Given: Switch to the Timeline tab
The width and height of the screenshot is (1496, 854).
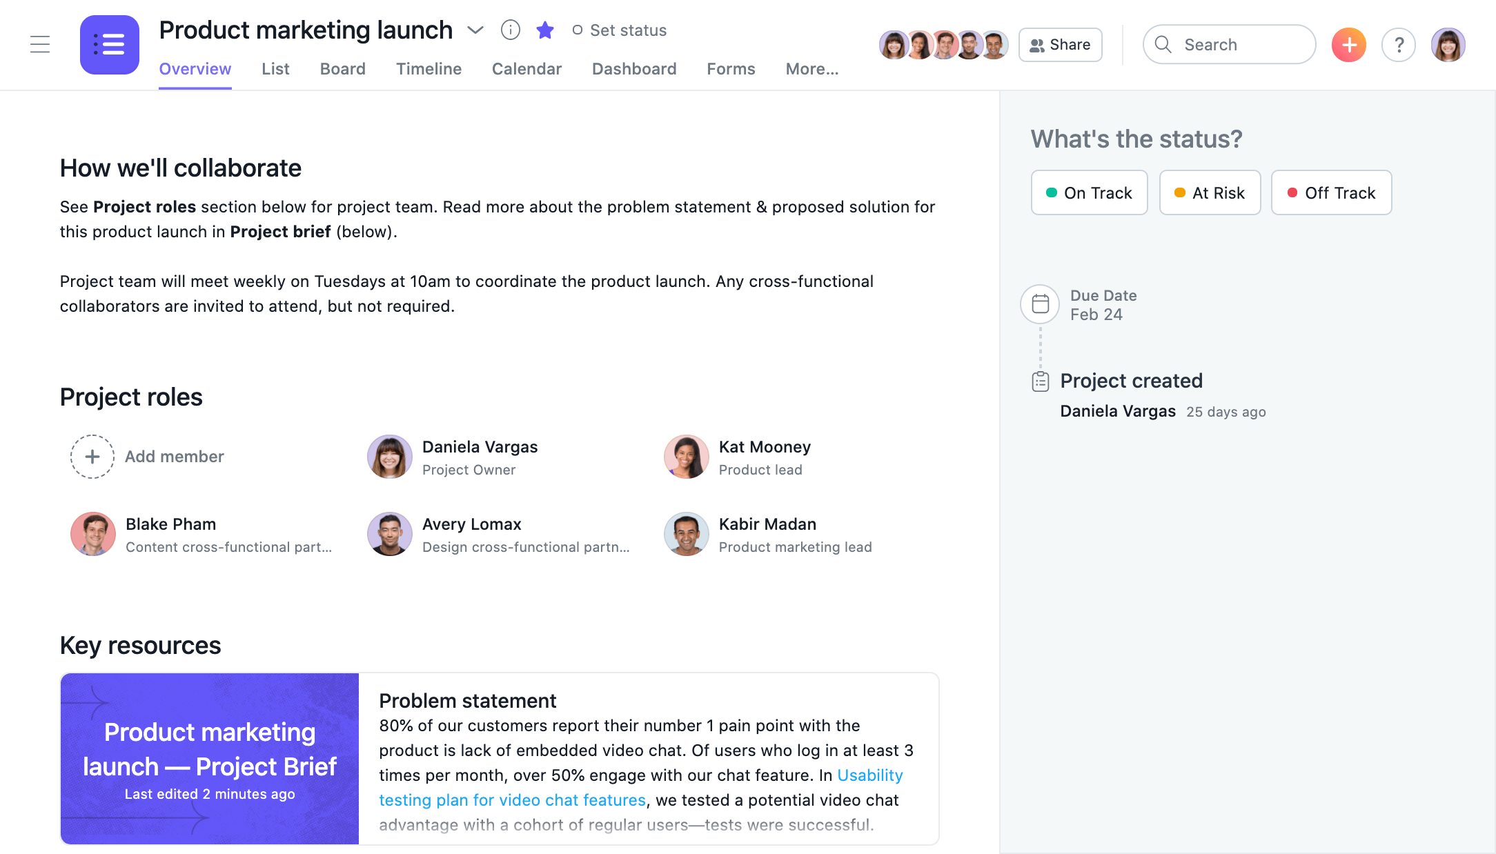Looking at the screenshot, I should (x=429, y=68).
